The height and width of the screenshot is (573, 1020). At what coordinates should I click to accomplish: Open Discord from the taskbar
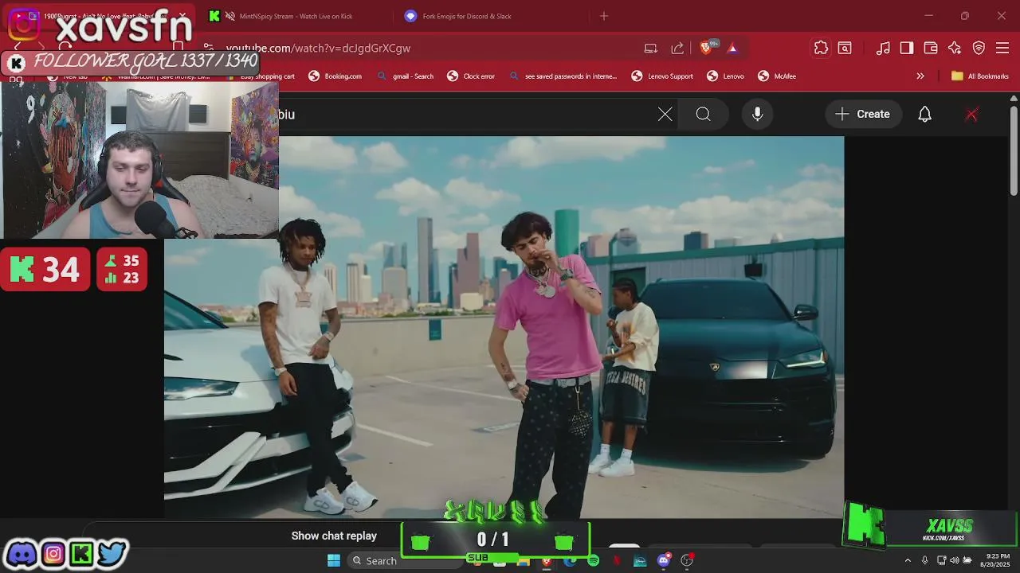coord(664,562)
